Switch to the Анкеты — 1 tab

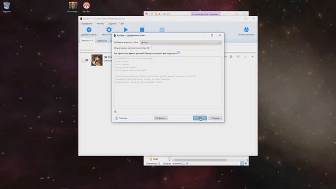pyautogui.click(x=87, y=40)
